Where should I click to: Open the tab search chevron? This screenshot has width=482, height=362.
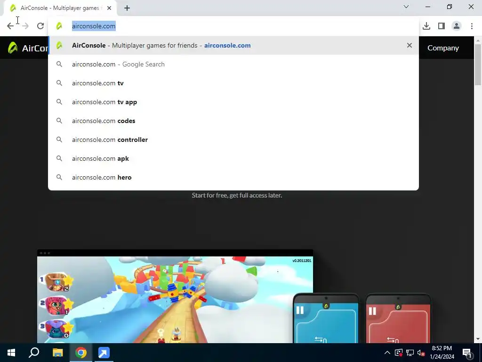pyautogui.click(x=406, y=7)
